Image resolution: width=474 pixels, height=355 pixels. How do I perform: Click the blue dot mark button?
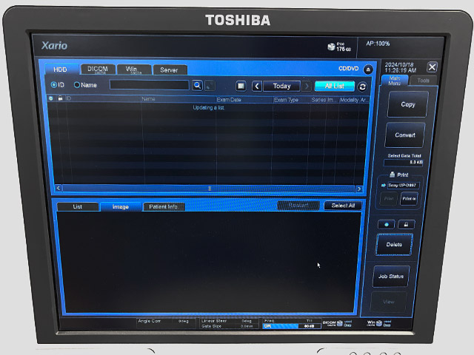(x=387, y=225)
